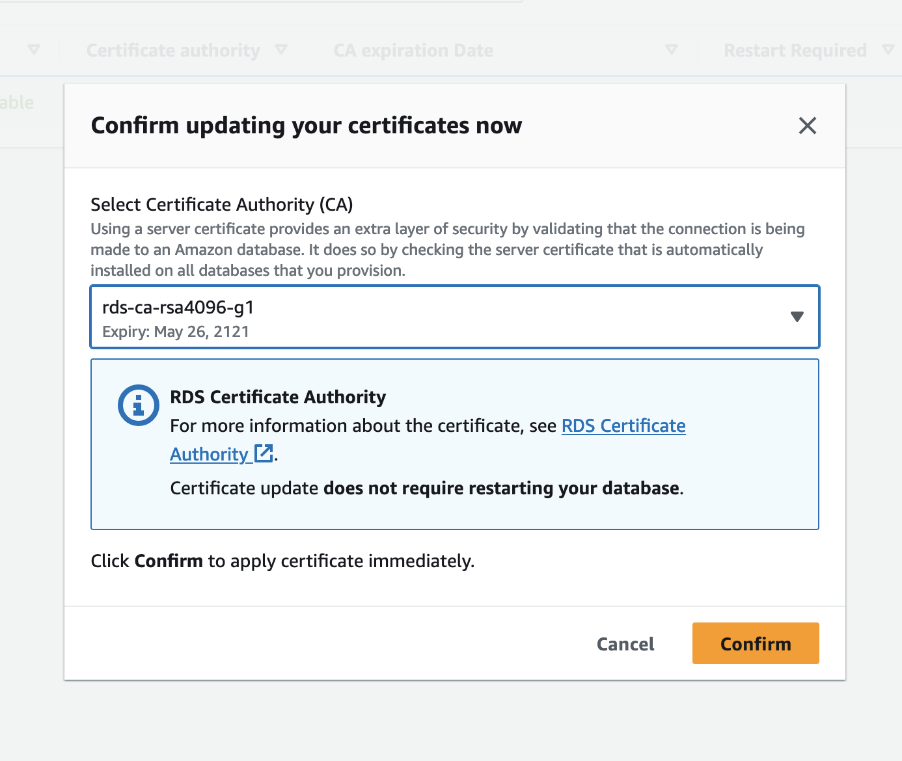Click the Restart Required column header
This screenshot has width=902, height=761.
[x=795, y=51]
